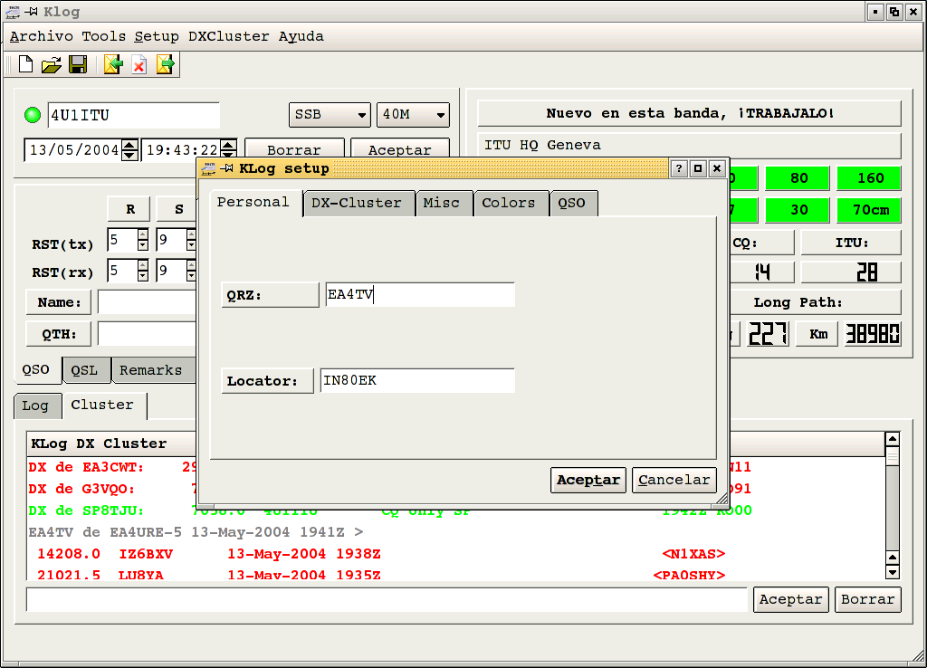
Task: Click the Long Path label
Action: click(x=798, y=302)
